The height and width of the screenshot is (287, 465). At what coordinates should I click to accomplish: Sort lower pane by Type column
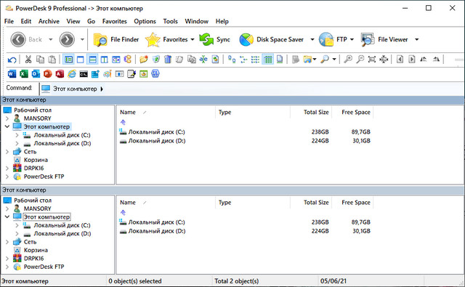click(253, 203)
